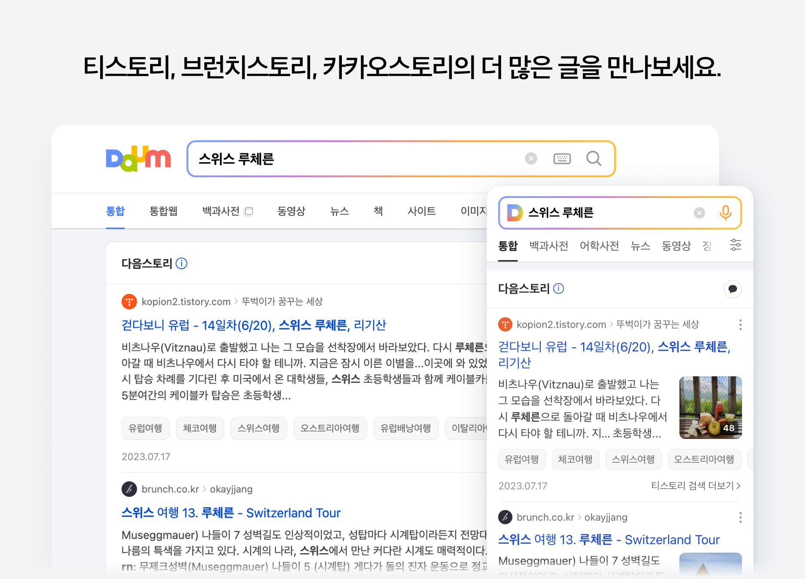Click the 뚜벅이가 꿈꾸는 세상 blog name on mobile
This screenshot has width=805, height=579.
tap(658, 324)
